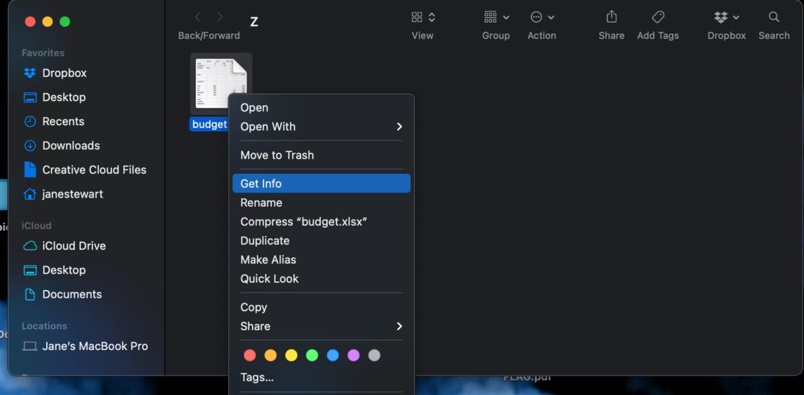The image size is (804, 395).
Task: Select the budget spreadsheet file thumbnail
Action: [220, 84]
